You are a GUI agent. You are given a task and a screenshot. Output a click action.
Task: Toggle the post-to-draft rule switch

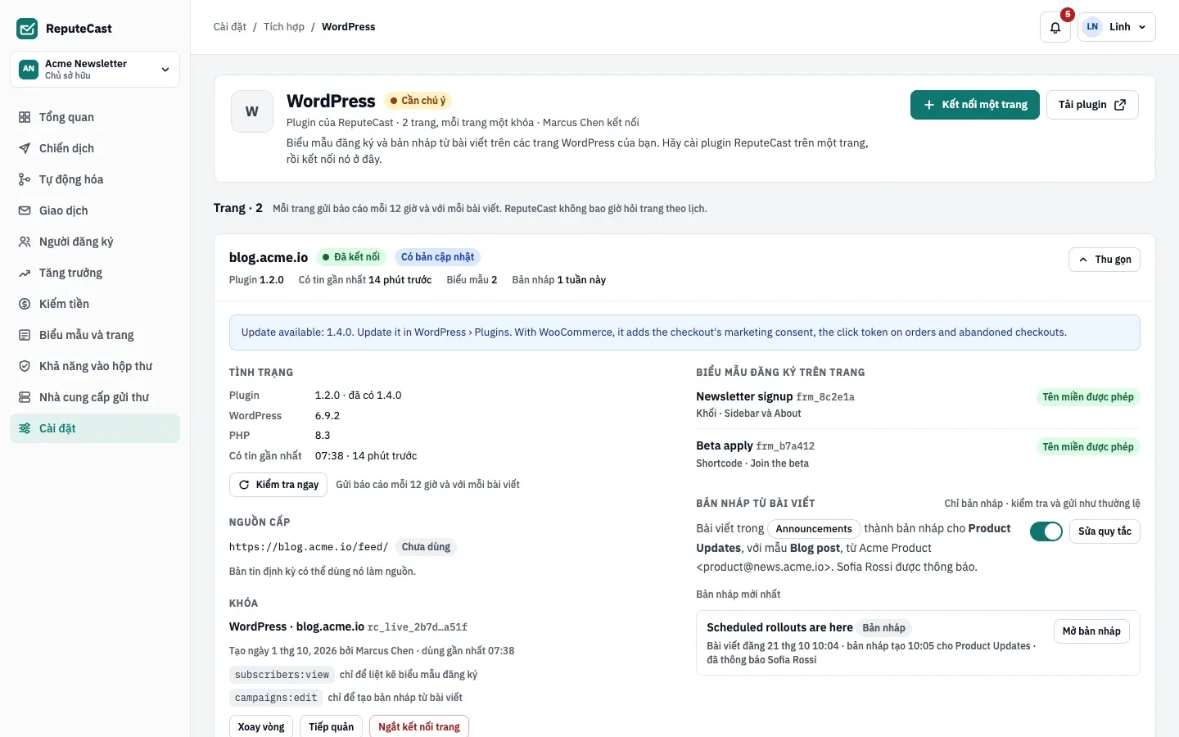(1046, 531)
